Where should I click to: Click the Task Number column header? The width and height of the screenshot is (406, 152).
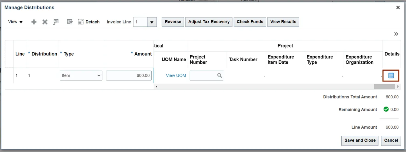(246, 60)
